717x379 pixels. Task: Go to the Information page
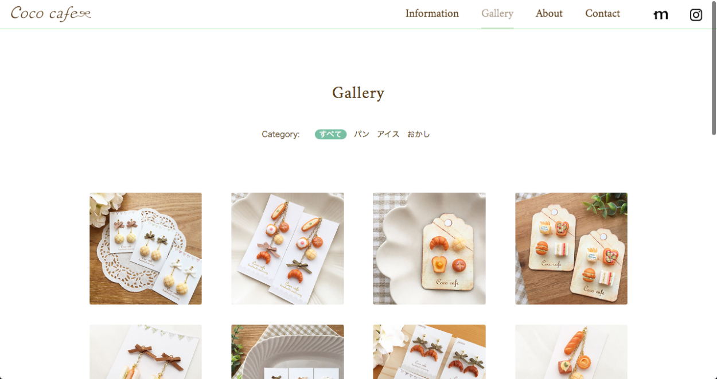click(x=432, y=14)
